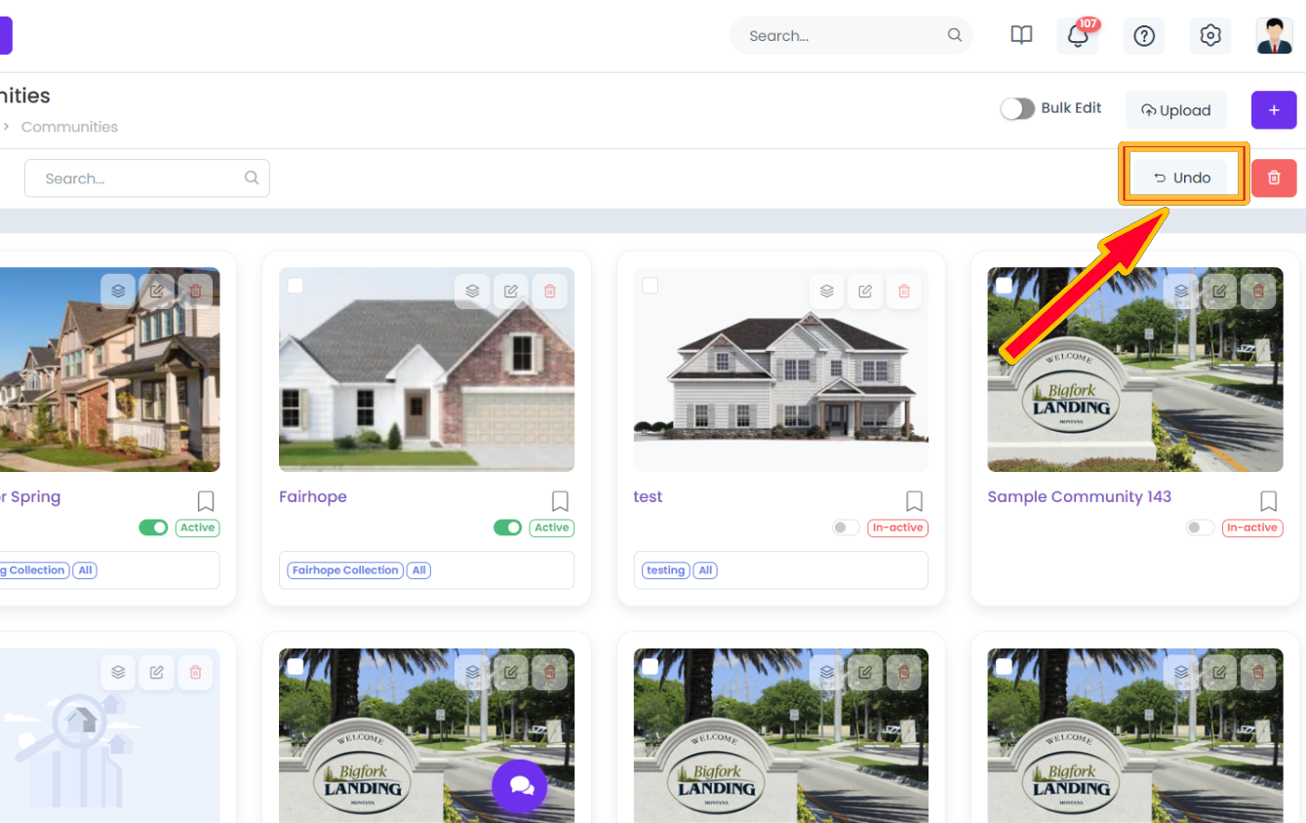The width and height of the screenshot is (1306, 823).
Task: Click layers icon on Spring street-houses card
Action: point(118,291)
